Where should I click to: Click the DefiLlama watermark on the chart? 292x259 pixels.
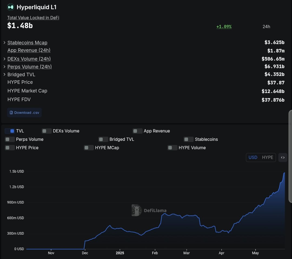(149, 210)
